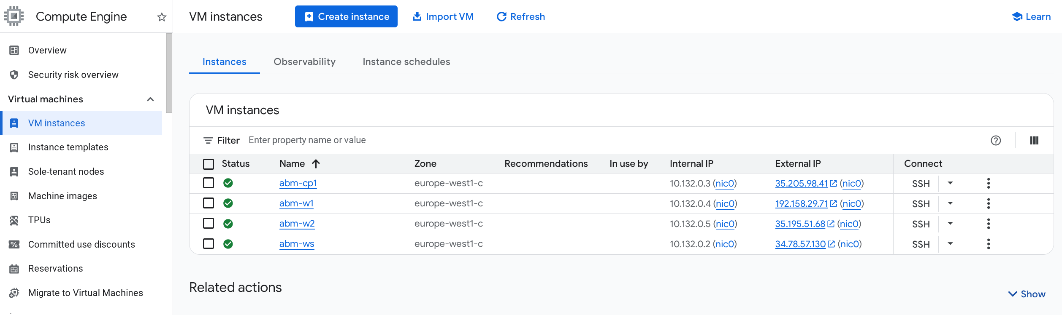
Task: Click the running status icon for abm-cp1
Action: pos(228,183)
